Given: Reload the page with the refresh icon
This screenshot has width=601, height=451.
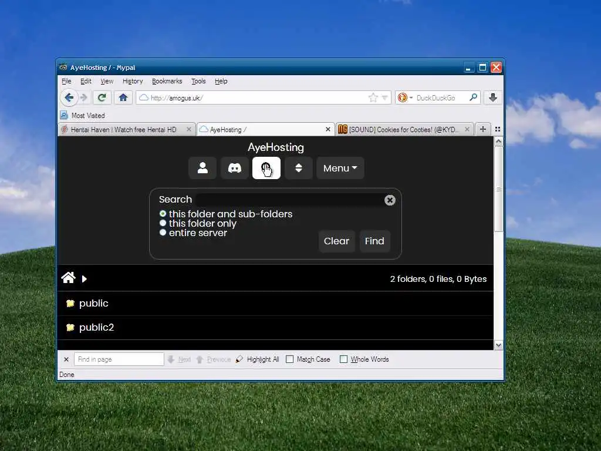Looking at the screenshot, I should pyautogui.click(x=102, y=97).
